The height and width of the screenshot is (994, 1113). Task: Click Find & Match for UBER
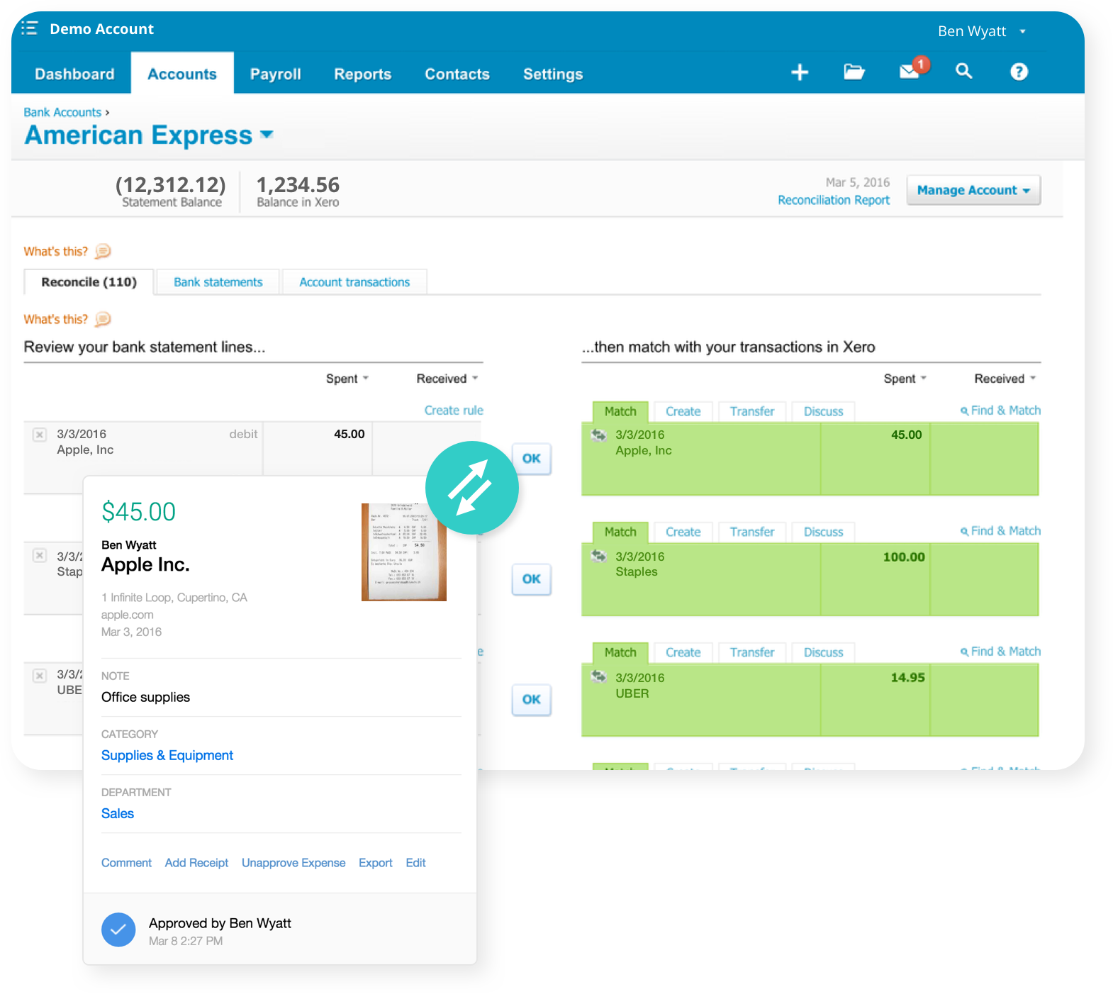coord(1000,651)
